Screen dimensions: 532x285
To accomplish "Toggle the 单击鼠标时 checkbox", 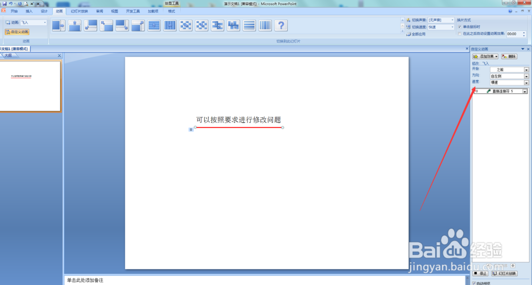I will point(460,27).
